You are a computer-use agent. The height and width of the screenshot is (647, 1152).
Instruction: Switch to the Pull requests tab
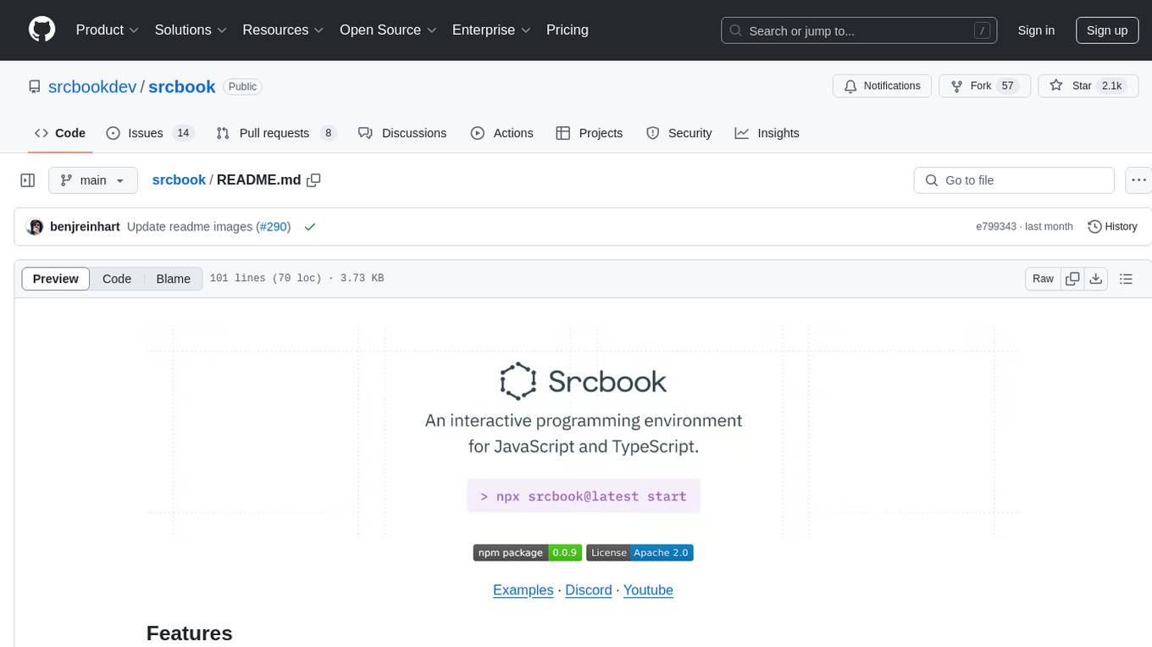[276, 133]
